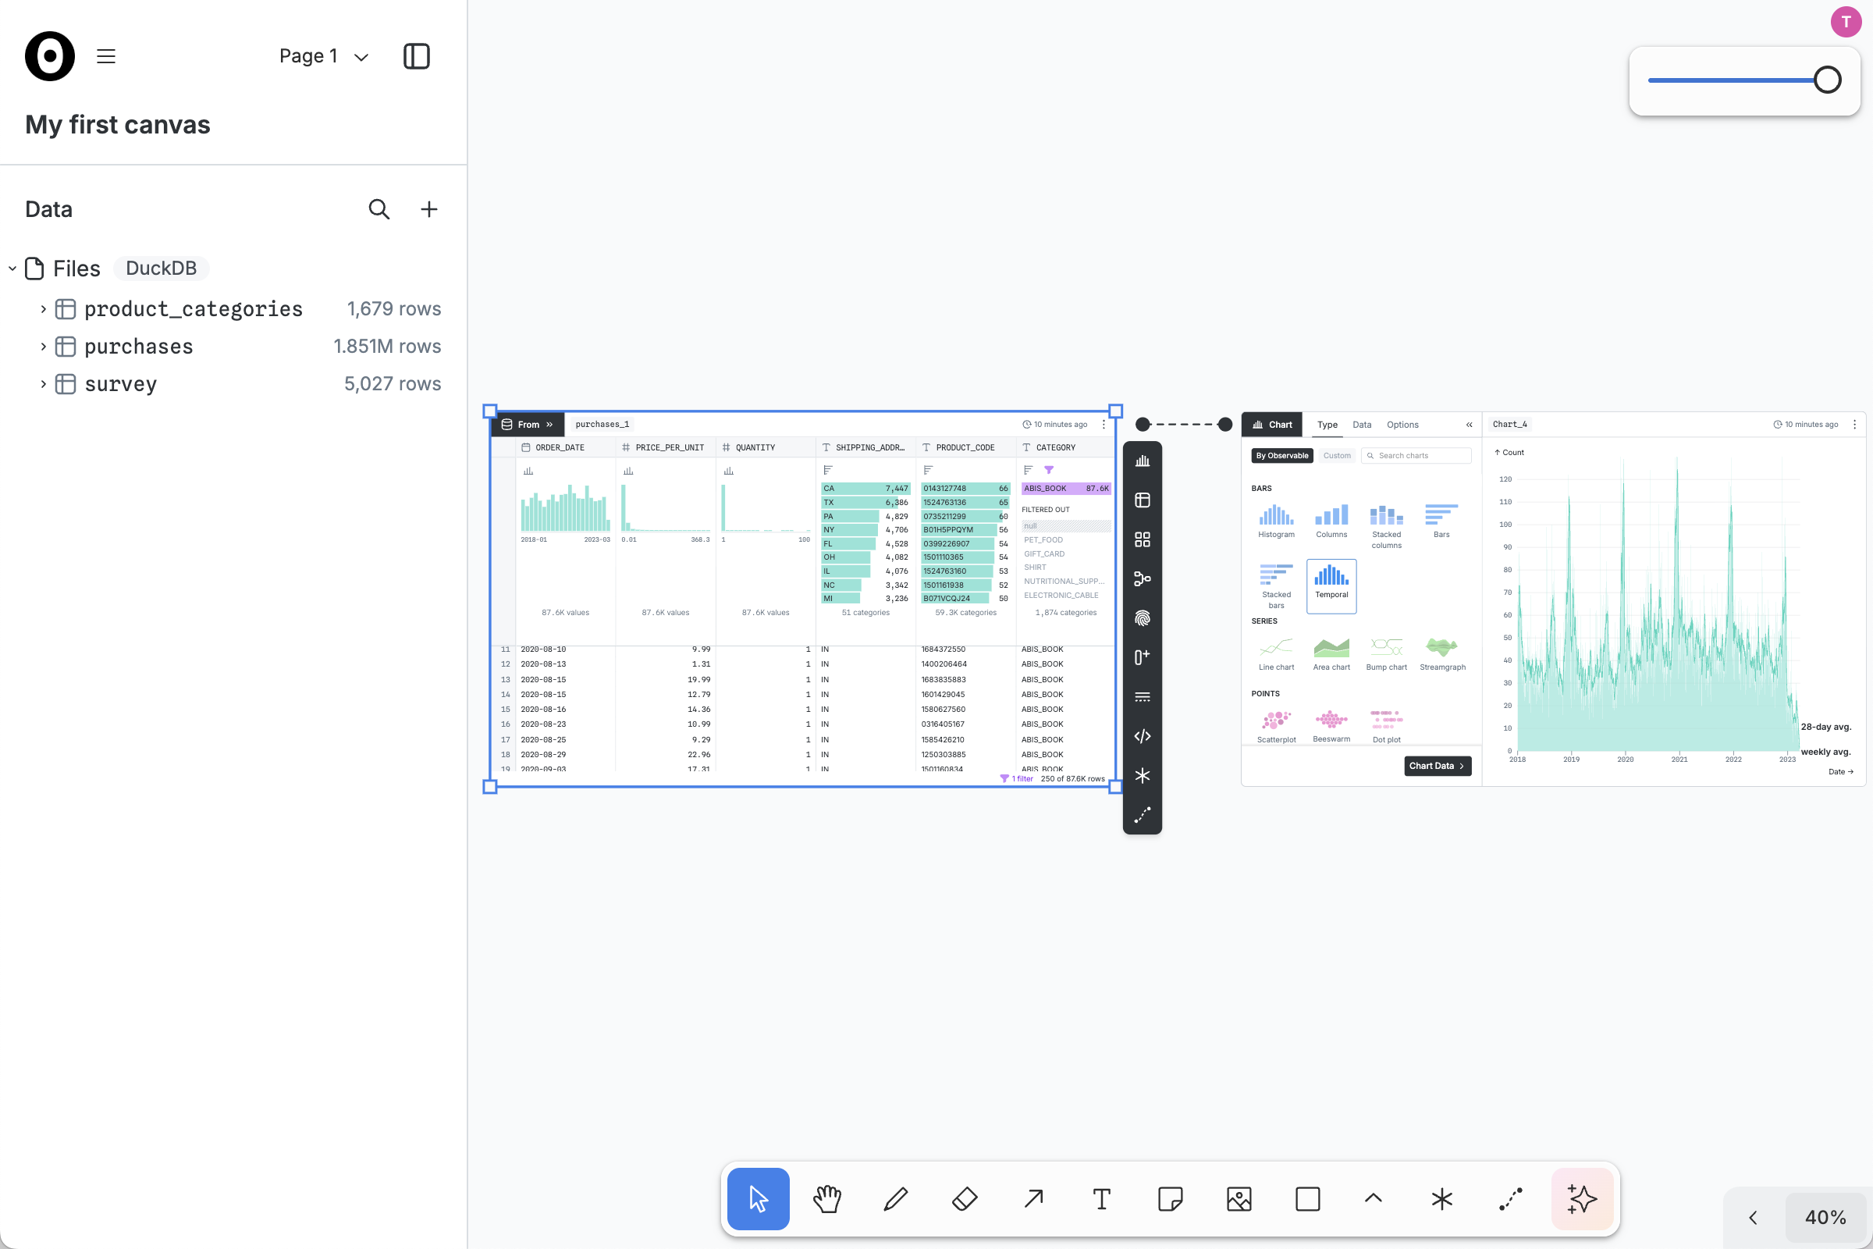Expand the survey table tree item
The width and height of the screenshot is (1873, 1249).
pos(43,384)
